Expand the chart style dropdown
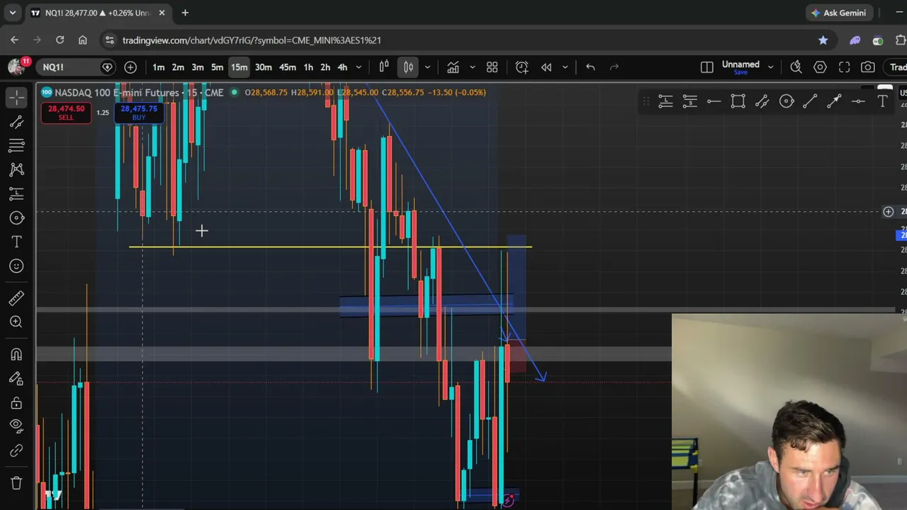 click(x=427, y=67)
